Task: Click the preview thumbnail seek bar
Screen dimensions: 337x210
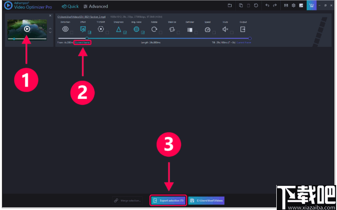Action: 27,39
